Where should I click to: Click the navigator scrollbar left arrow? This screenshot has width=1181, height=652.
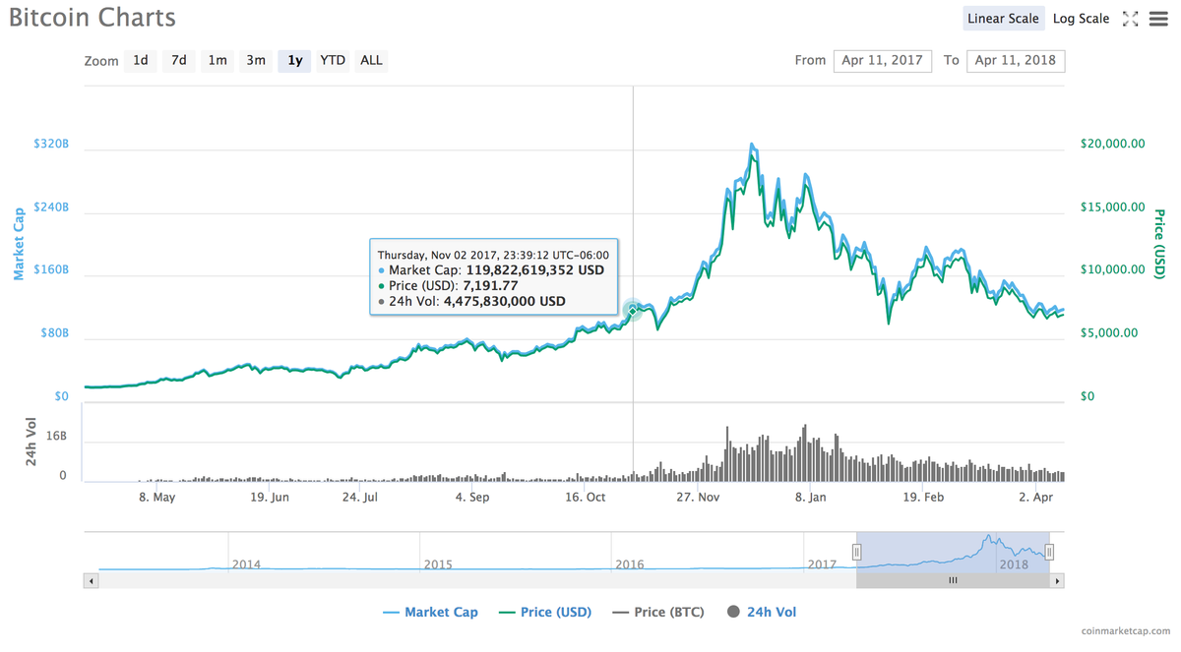(90, 580)
